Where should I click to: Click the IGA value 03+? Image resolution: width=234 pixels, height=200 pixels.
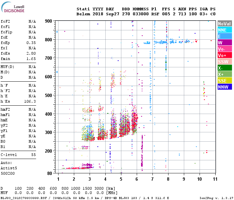click(204, 14)
